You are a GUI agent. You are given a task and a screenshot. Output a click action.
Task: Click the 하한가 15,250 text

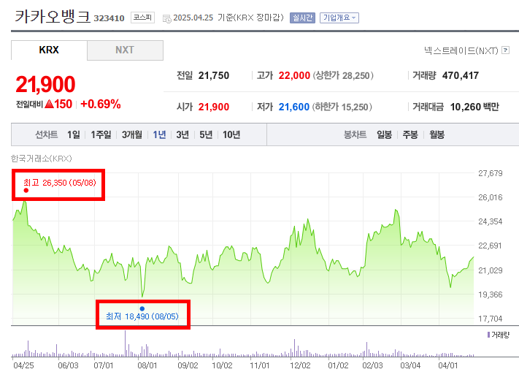tap(342, 107)
